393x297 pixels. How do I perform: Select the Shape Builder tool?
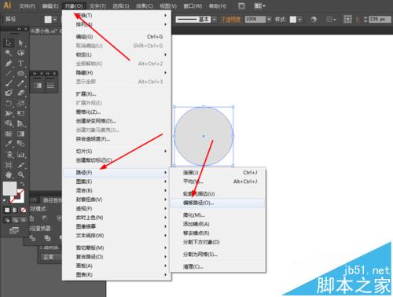click(9, 123)
